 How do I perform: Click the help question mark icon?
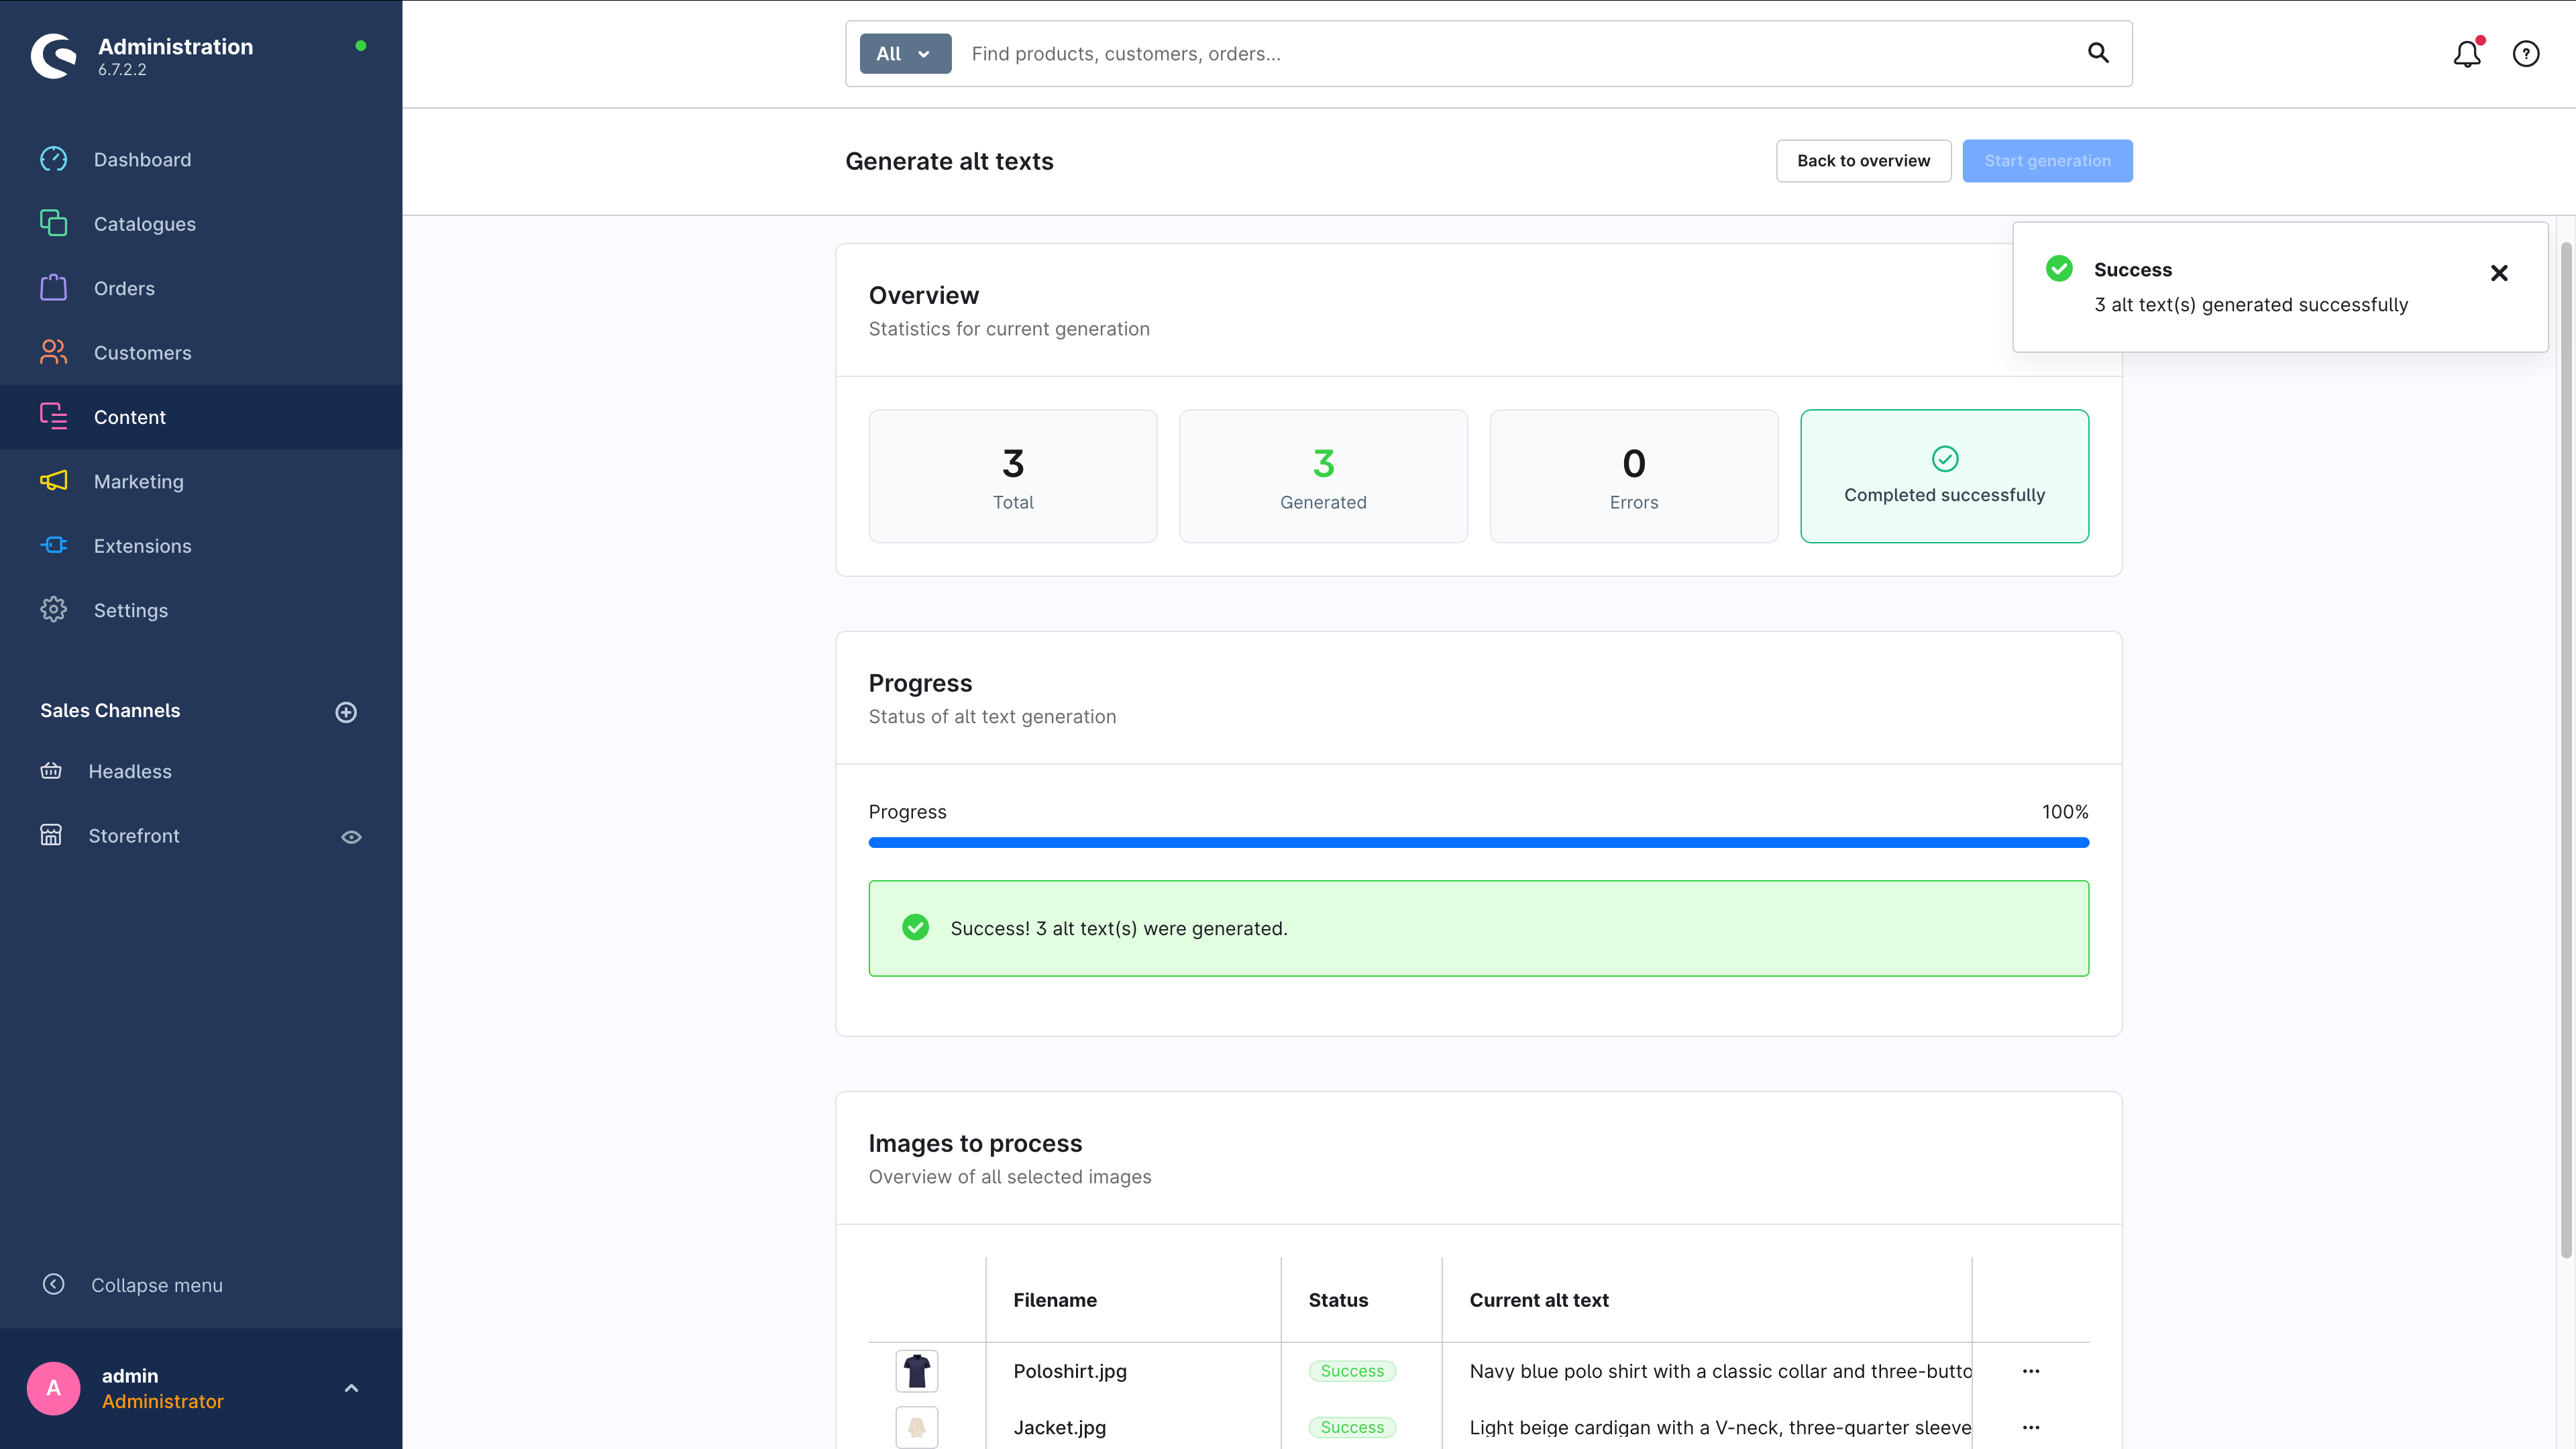tap(2525, 54)
